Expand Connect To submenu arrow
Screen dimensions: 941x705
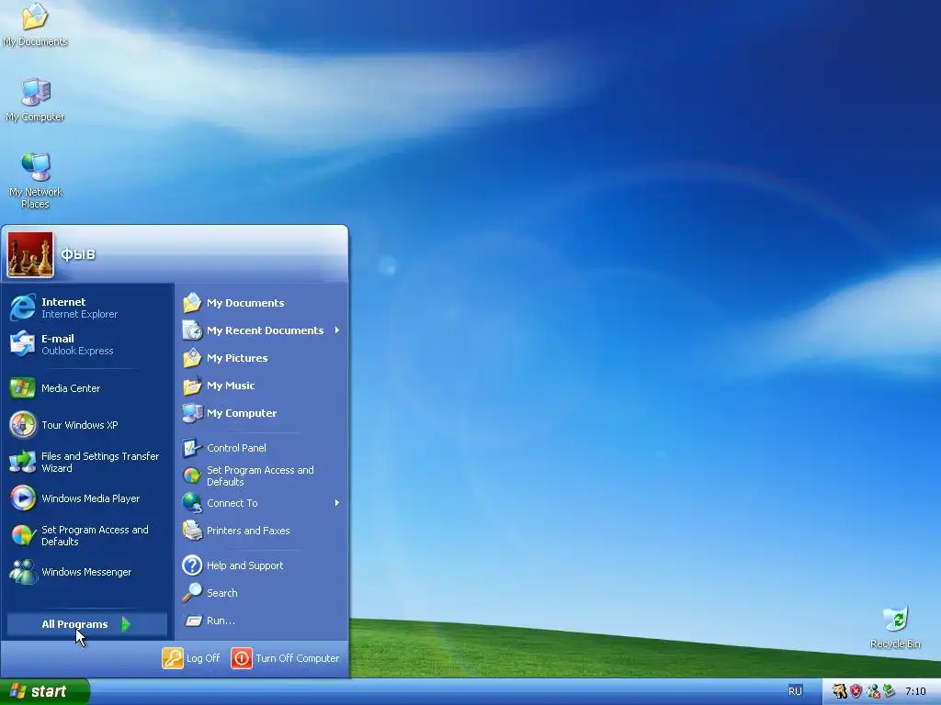pyautogui.click(x=337, y=503)
